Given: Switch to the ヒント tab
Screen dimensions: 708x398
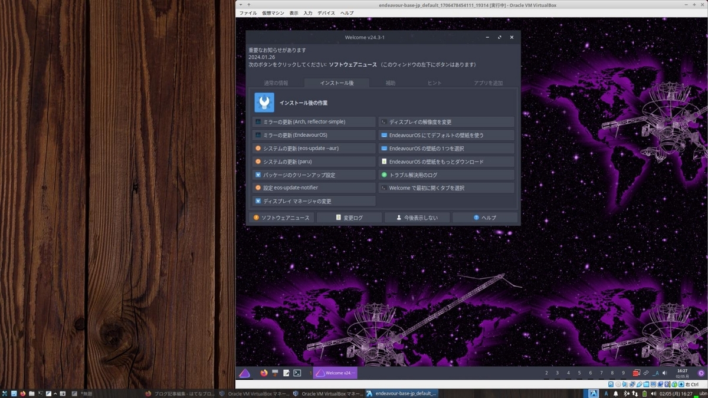Looking at the screenshot, I should pos(434,83).
